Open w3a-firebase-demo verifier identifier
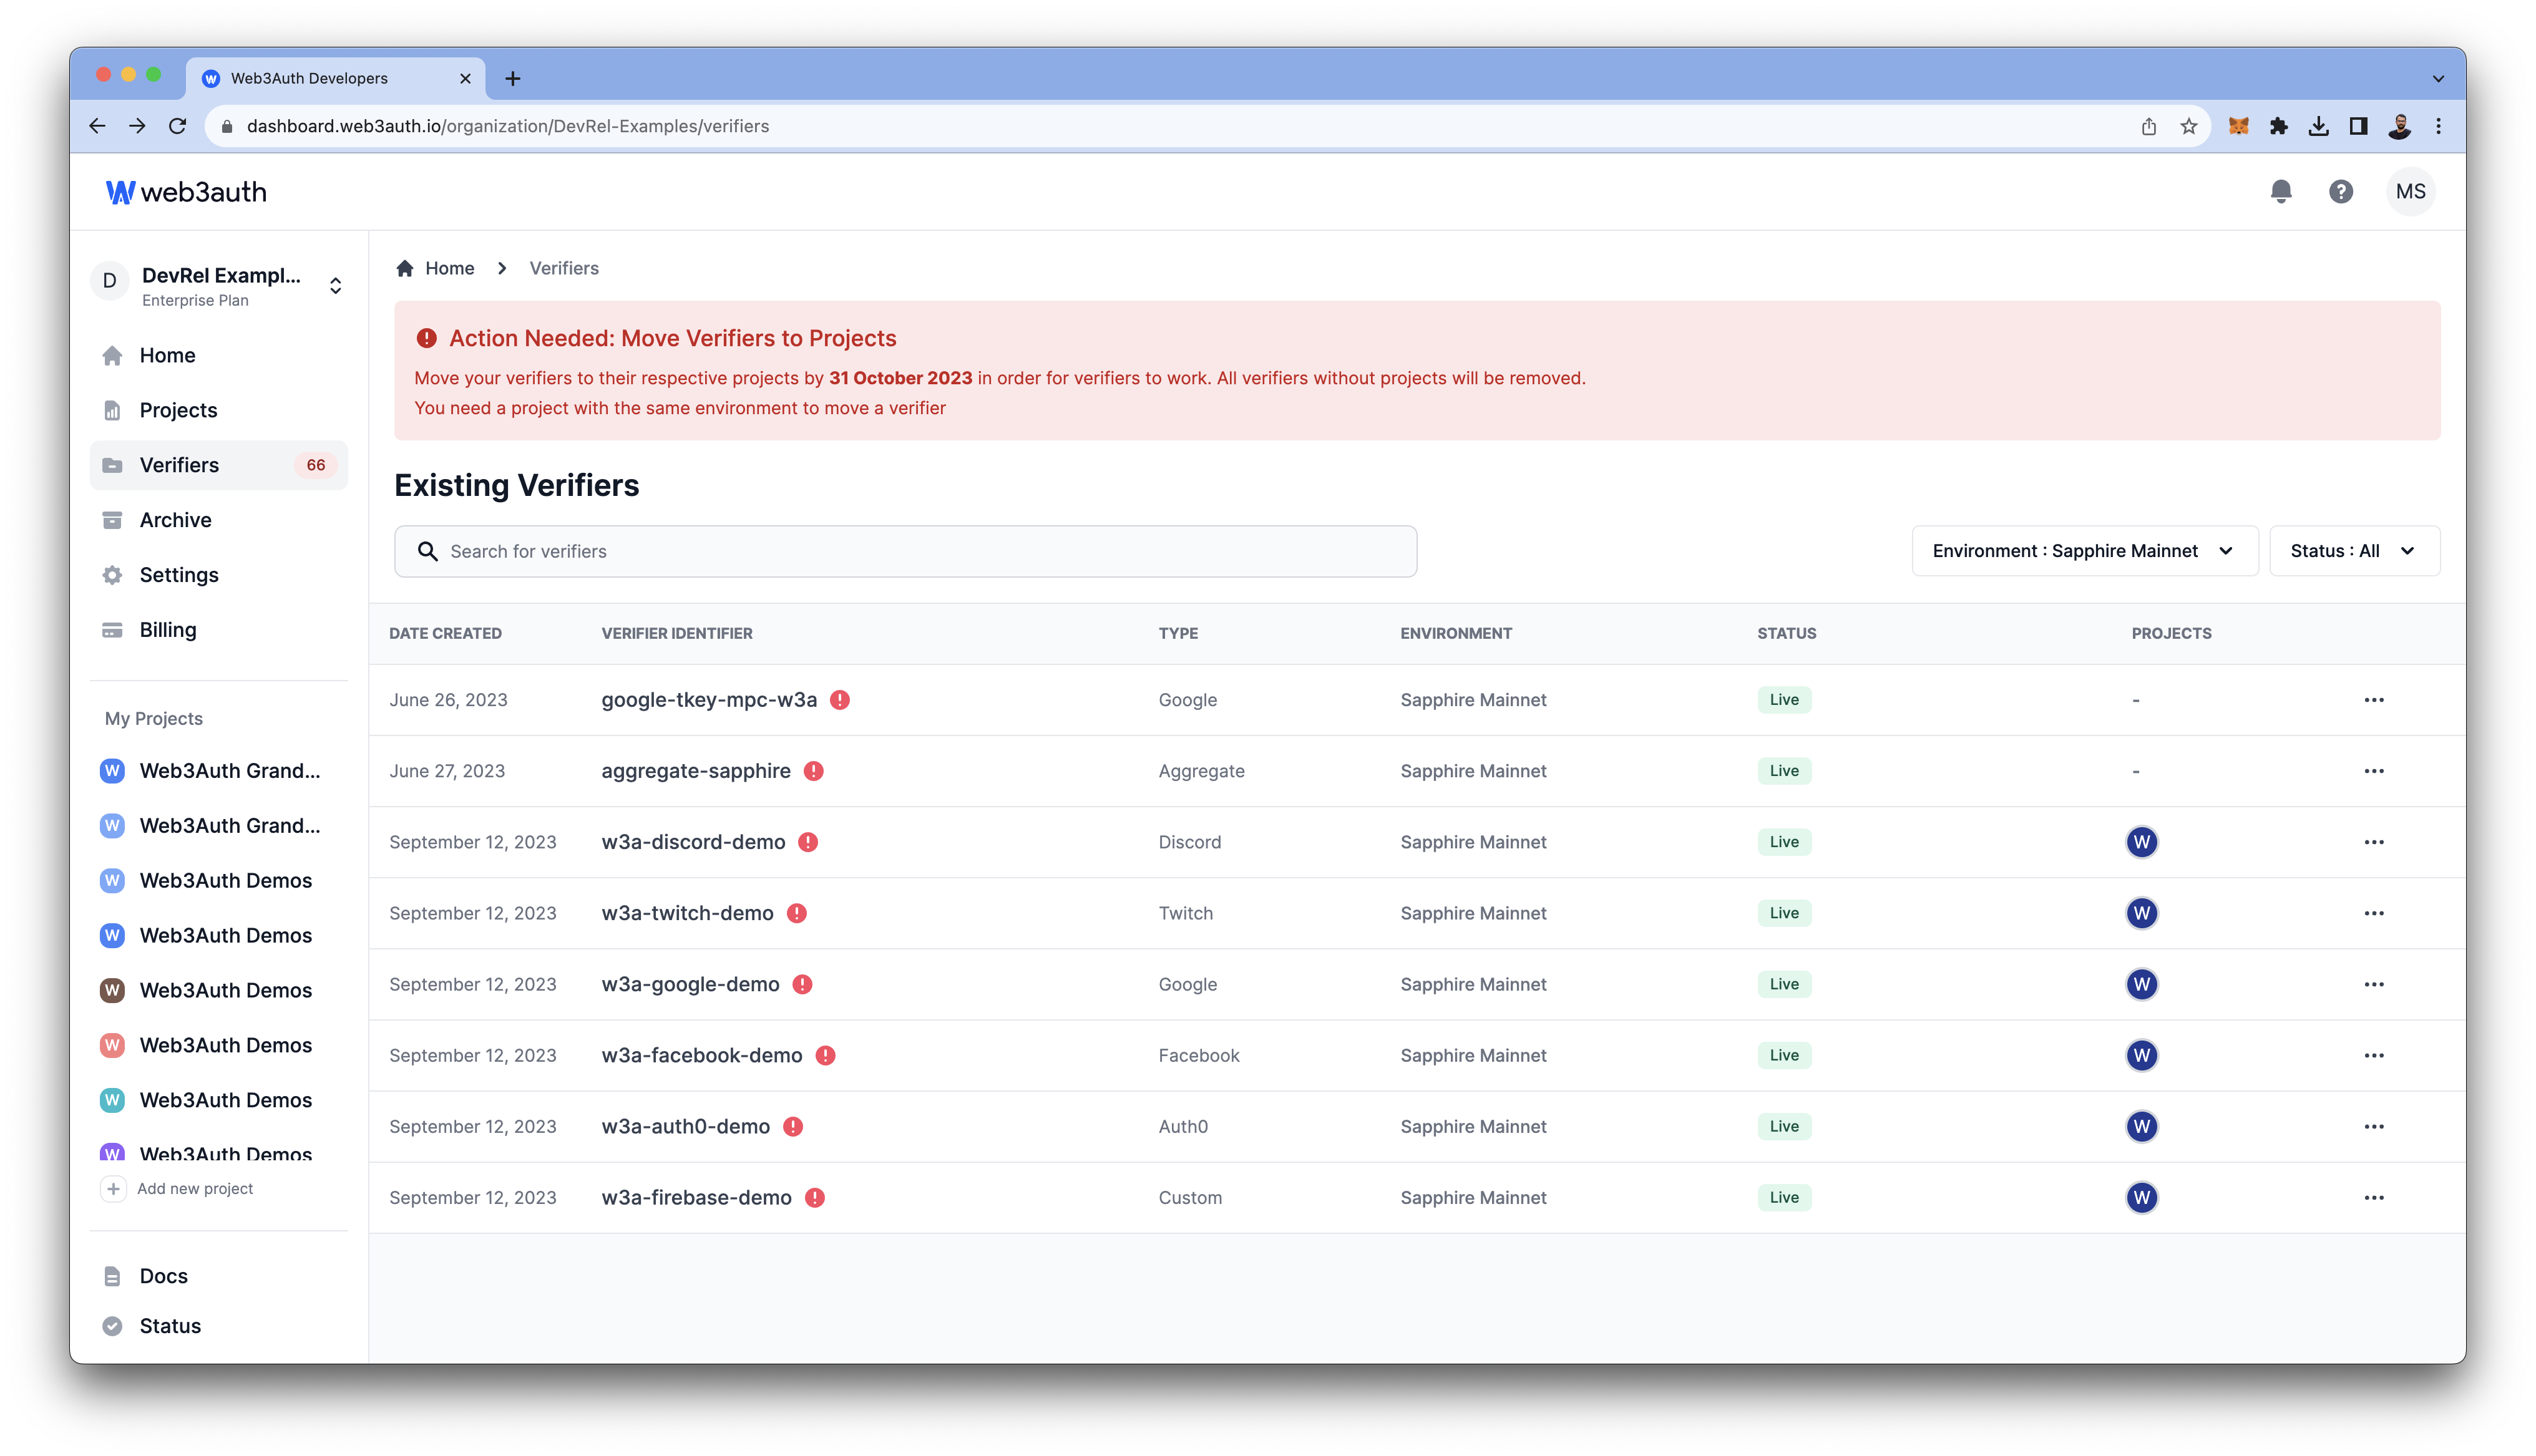This screenshot has height=1456, width=2536. pyautogui.click(x=696, y=1197)
